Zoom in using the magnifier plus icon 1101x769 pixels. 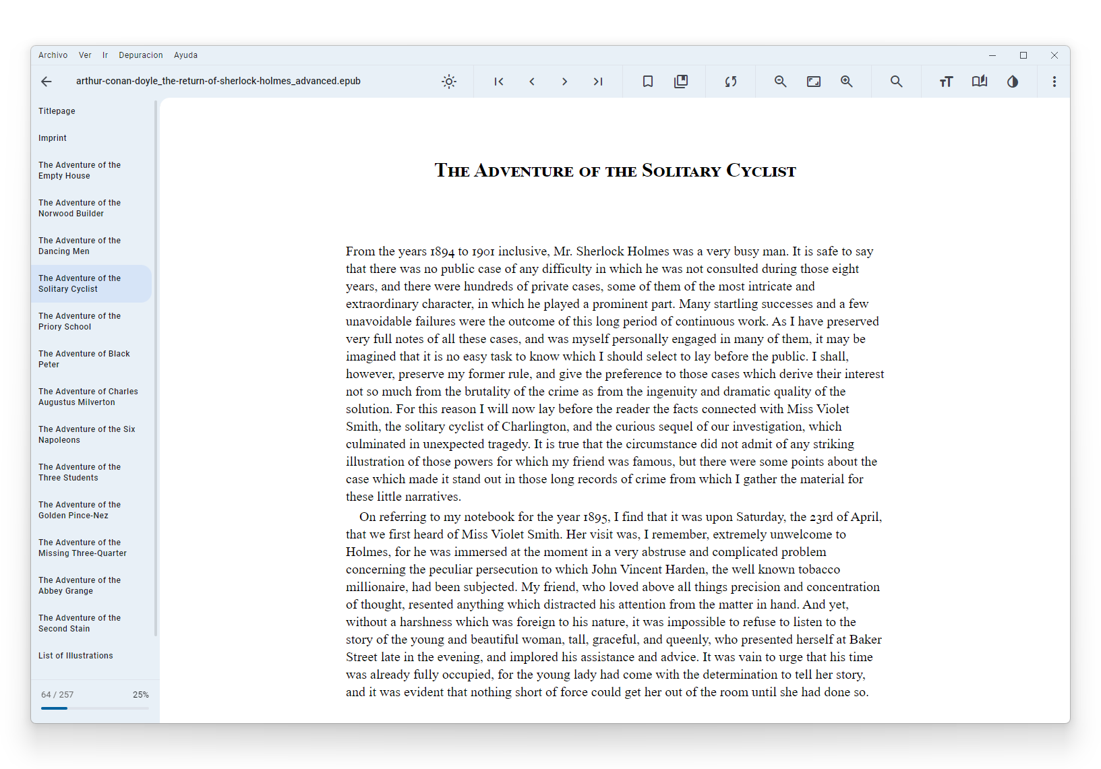point(847,81)
